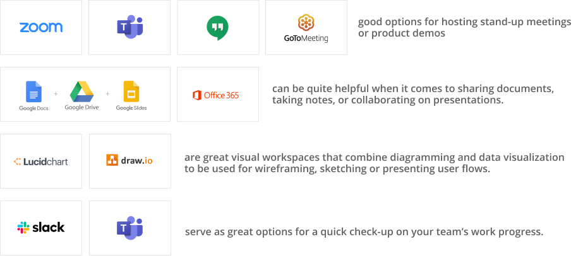Screen dimensions: 583x256
Task: Select the Google Drive triangle icon
Action: (x=82, y=91)
